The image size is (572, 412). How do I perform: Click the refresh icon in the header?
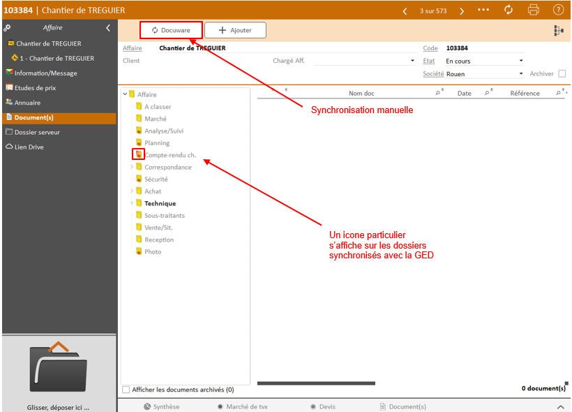(509, 10)
